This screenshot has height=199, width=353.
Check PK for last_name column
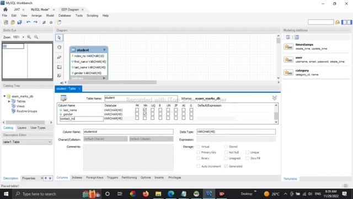(x=137, y=110)
